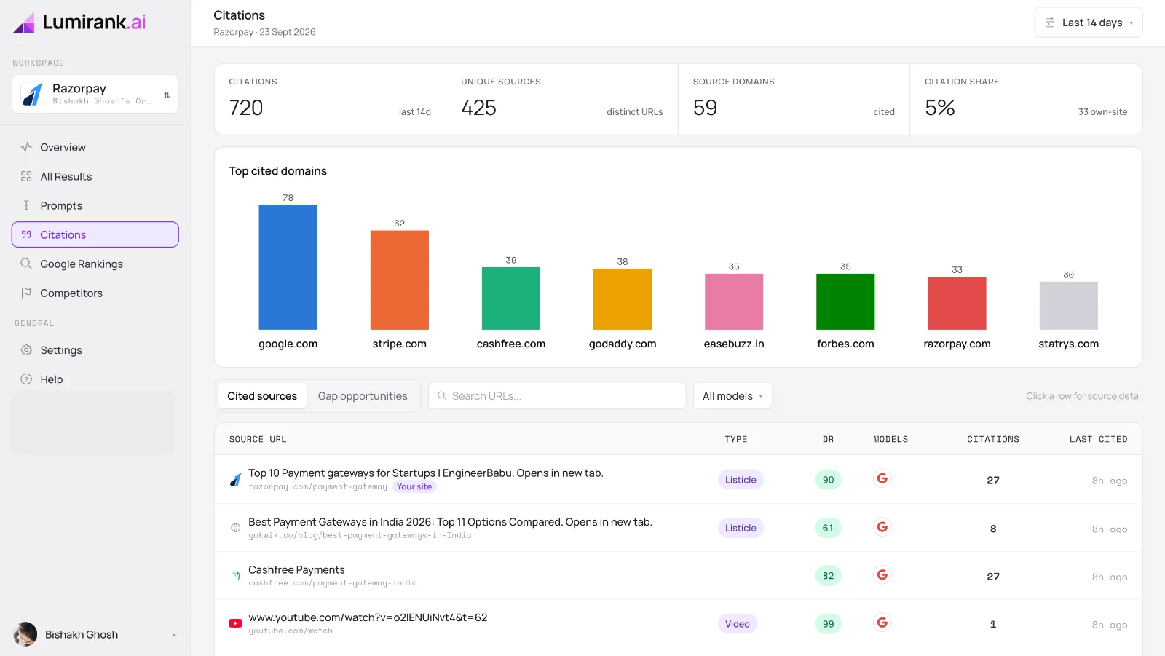
Task: Click the Lumirank.ai logo icon
Action: [24, 23]
